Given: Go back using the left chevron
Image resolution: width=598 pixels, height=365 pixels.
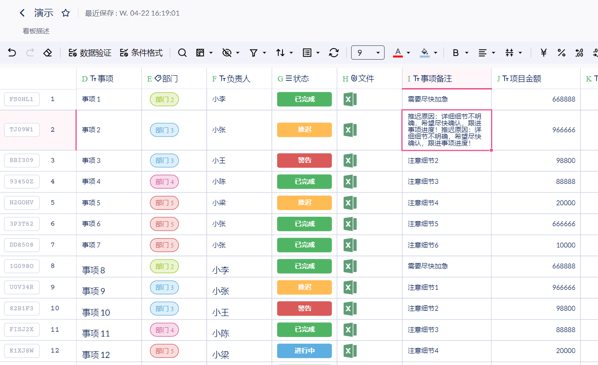Looking at the screenshot, I should coord(22,13).
